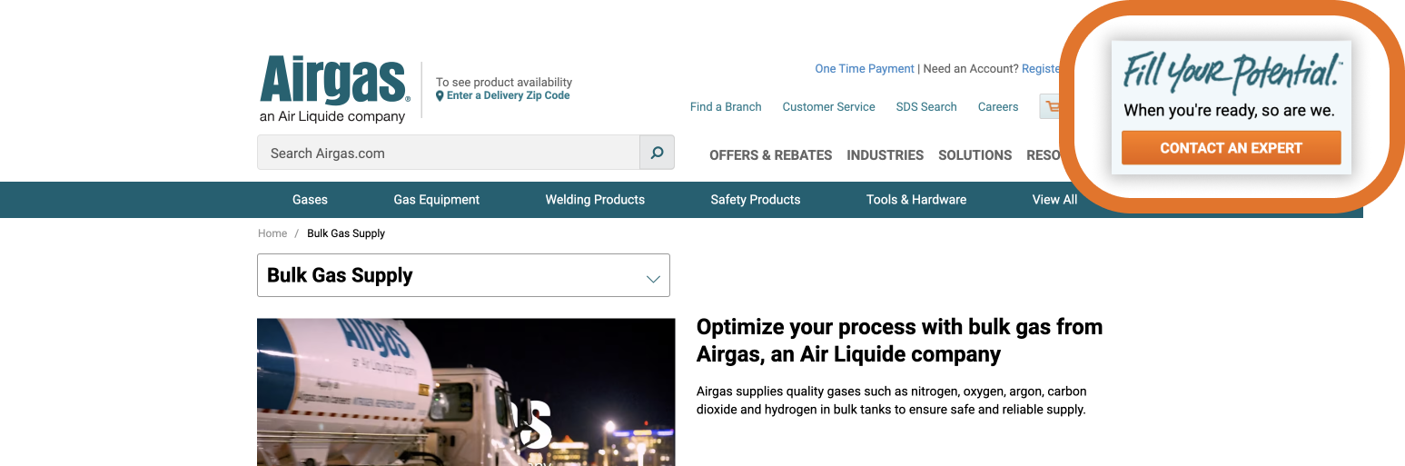Click the Bulk Gas Supply dropdown chevron
1405x466 pixels.
point(652,278)
